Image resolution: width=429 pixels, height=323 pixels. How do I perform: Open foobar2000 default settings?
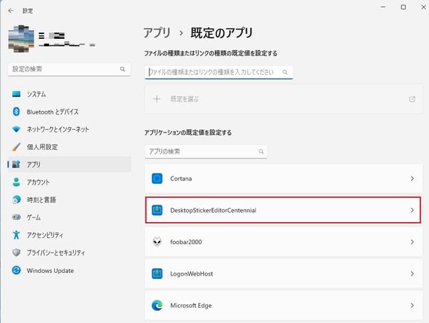click(284, 242)
